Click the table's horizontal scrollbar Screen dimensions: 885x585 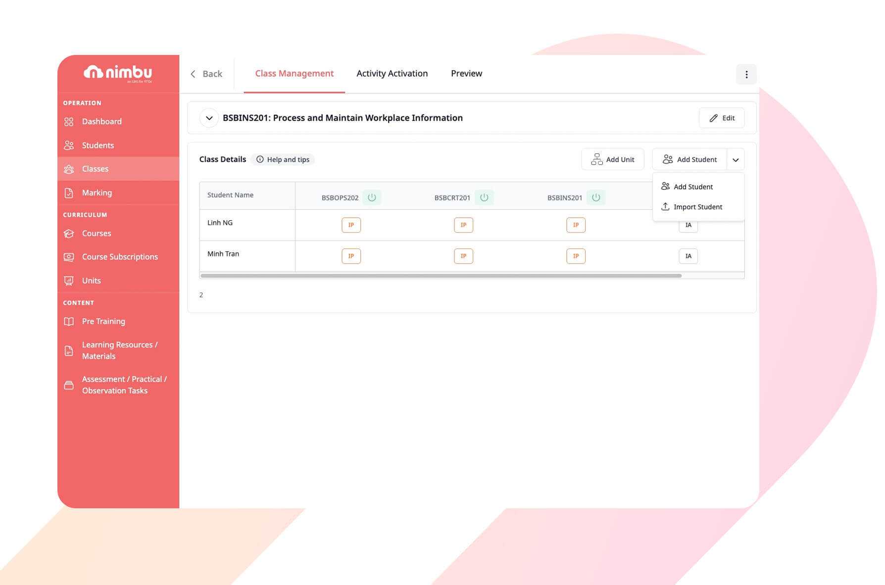coord(441,276)
